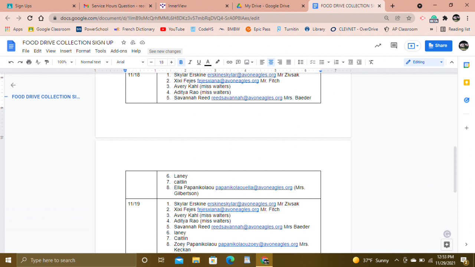Screen dimensions: 475x267
Task: Activate the paint format tool
Action: (47, 62)
